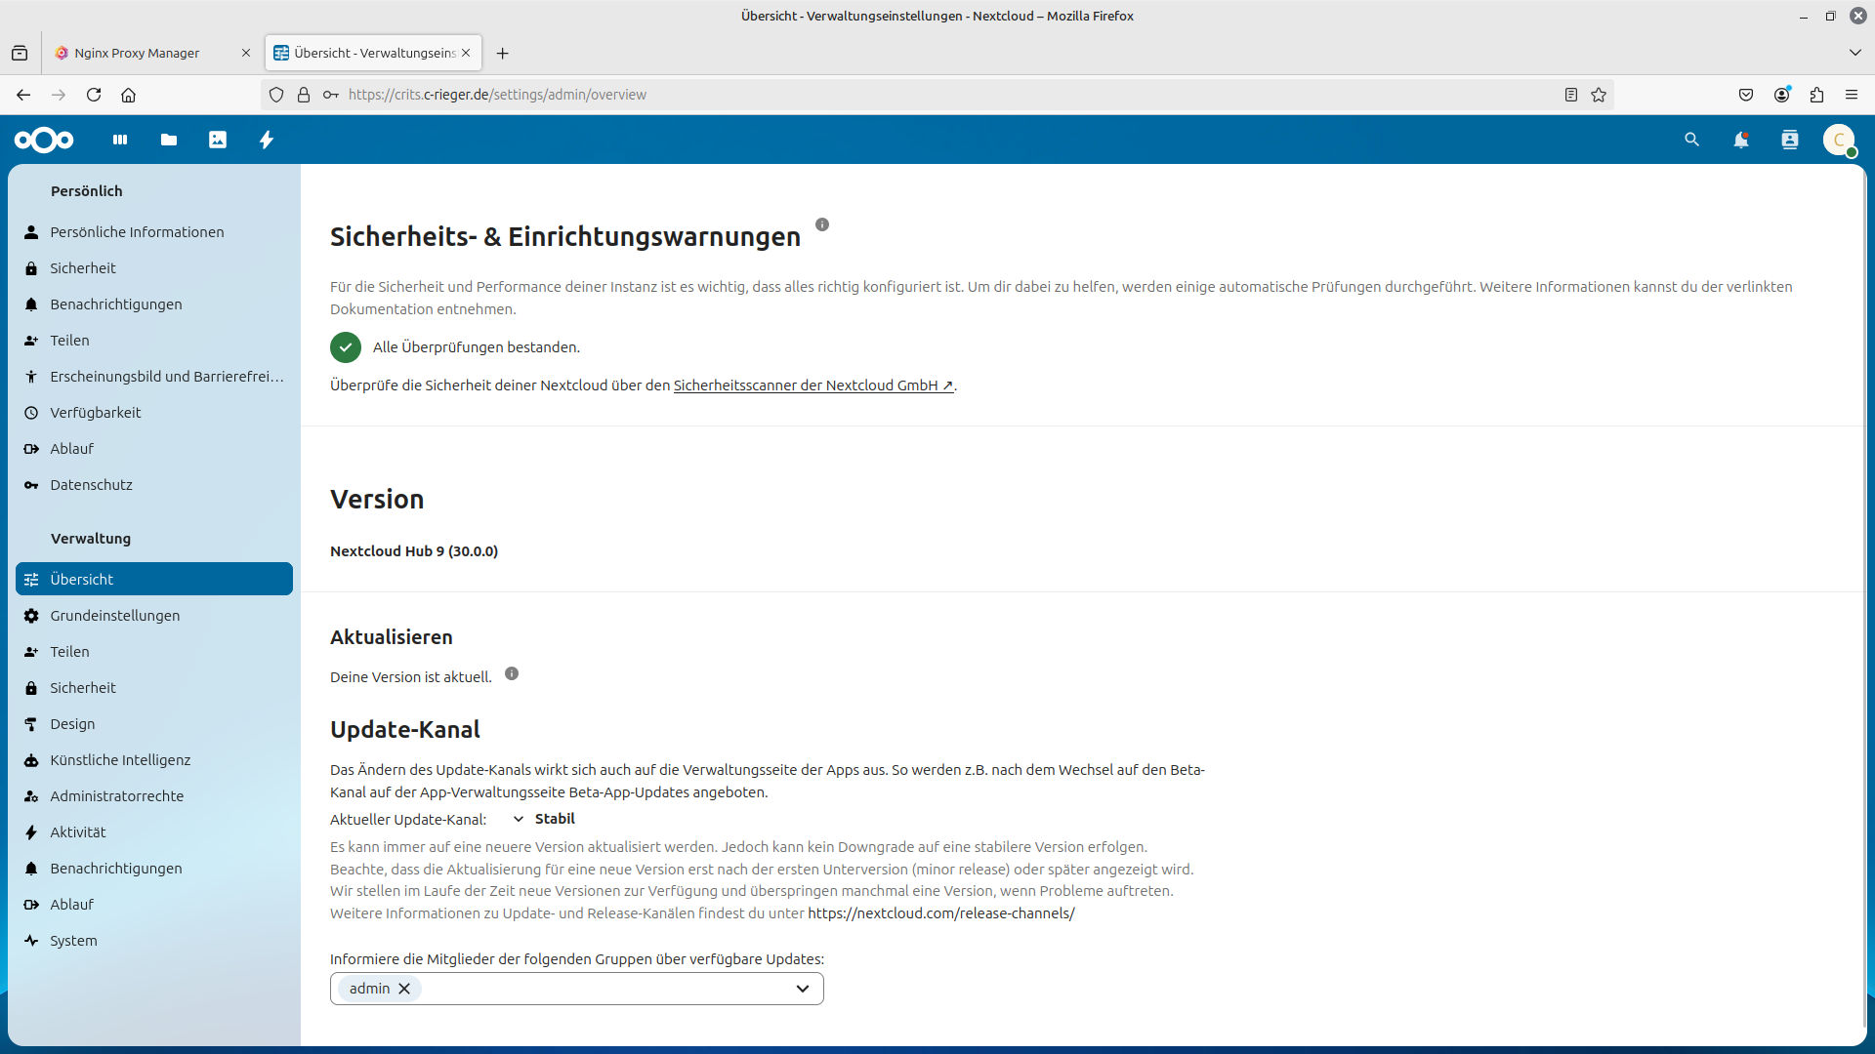Expand the Aktueller Update-Kanal Stabil dropdown

coord(545,819)
